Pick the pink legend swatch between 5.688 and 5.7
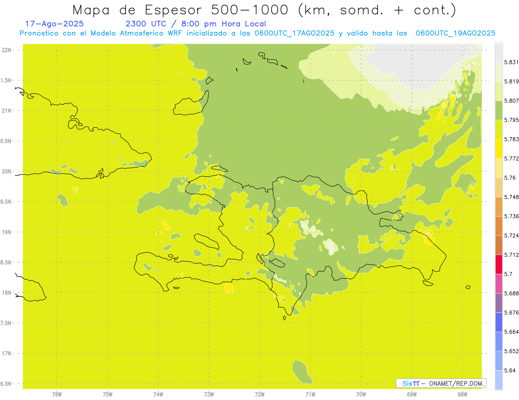The image size is (519, 400). tap(499, 283)
